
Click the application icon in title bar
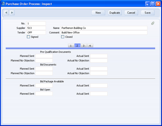click(3, 4)
